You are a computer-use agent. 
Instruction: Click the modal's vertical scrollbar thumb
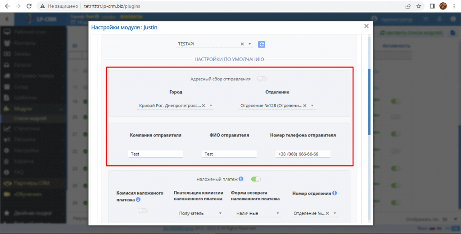[369, 102]
